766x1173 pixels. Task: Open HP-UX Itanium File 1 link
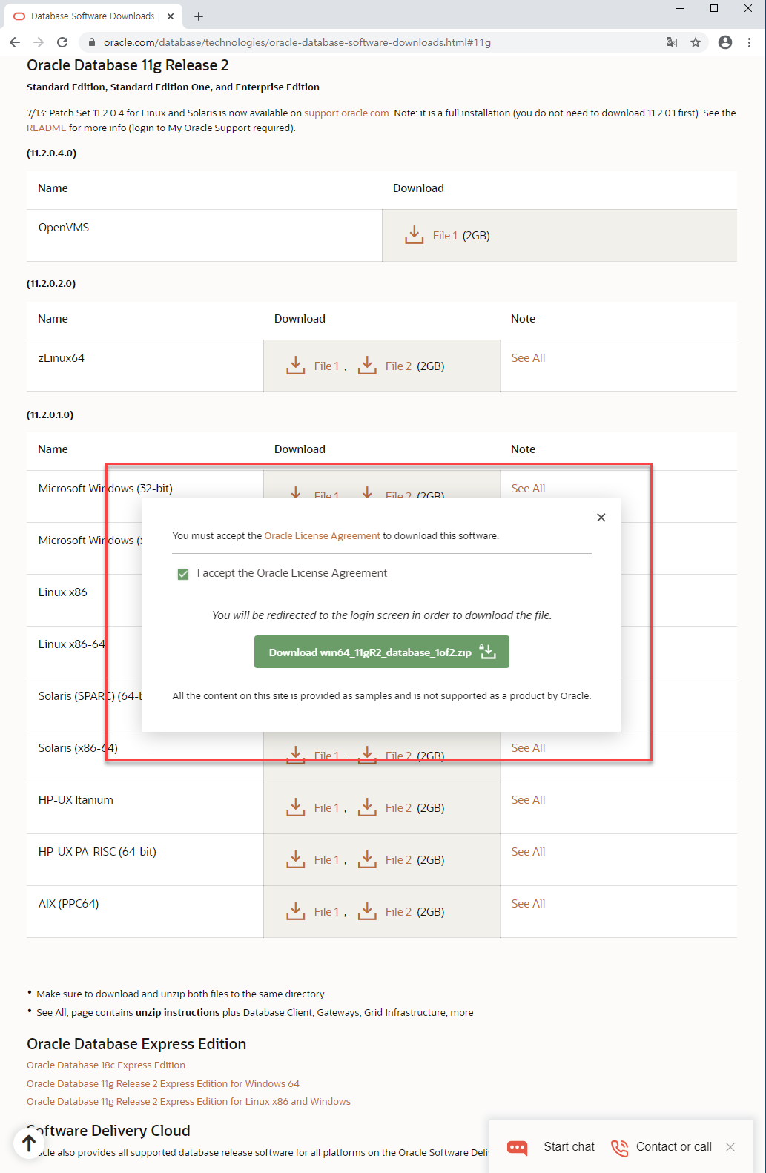click(x=326, y=808)
